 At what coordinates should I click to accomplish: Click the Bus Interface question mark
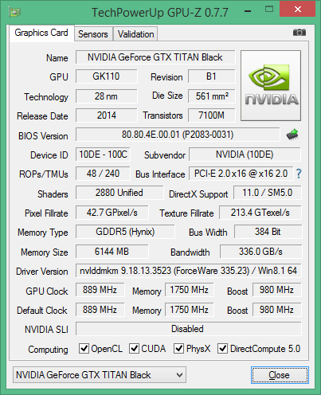point(299,174)
